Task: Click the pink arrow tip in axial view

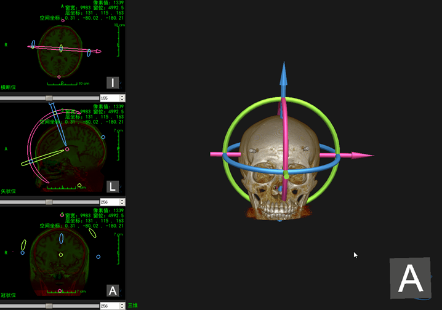Action: pos(98,51)
